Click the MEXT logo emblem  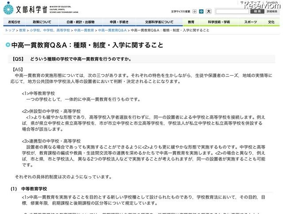[8, 8]
